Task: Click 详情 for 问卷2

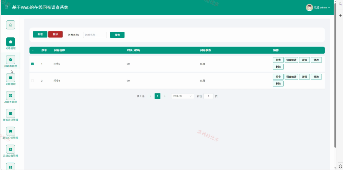Action: click(x=304, y=60)
